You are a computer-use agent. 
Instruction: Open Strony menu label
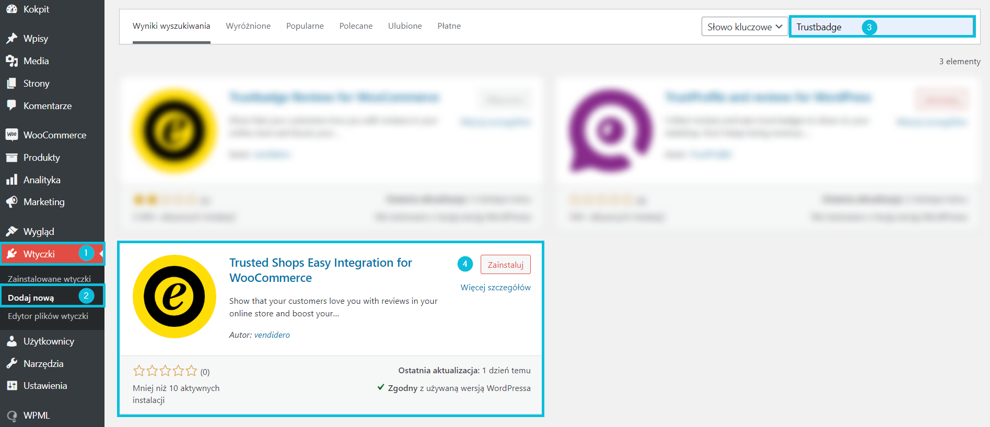(x=37, y=84)
